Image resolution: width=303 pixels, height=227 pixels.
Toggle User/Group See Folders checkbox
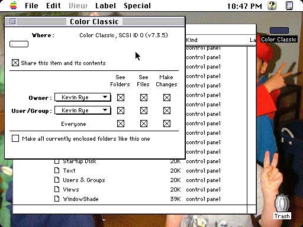click(x=121, y=111)
